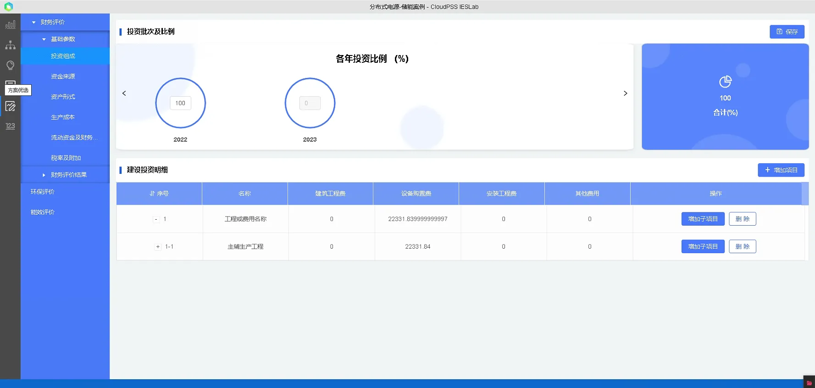Show next investment years with right arrow
Image resolution: width=815 pixels, height=388 pixels.
(625, 93)
